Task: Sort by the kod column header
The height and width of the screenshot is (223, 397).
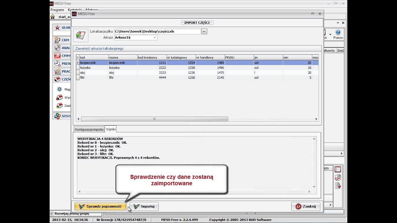Action: coord(94,58)
